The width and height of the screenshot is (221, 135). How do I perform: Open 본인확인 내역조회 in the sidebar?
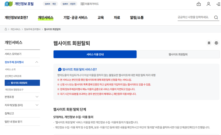[x=13, y=76]
